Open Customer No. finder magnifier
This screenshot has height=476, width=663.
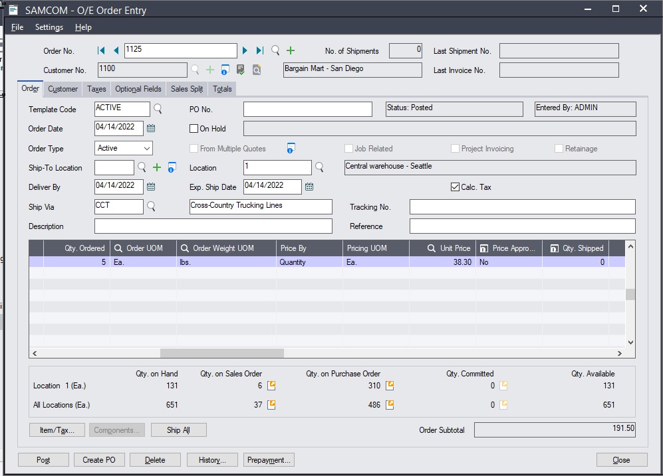coord(195,70)
